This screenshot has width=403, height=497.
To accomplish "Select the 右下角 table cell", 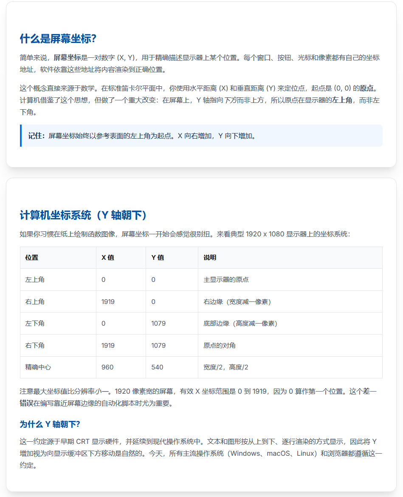I will (x=58, y=346).
